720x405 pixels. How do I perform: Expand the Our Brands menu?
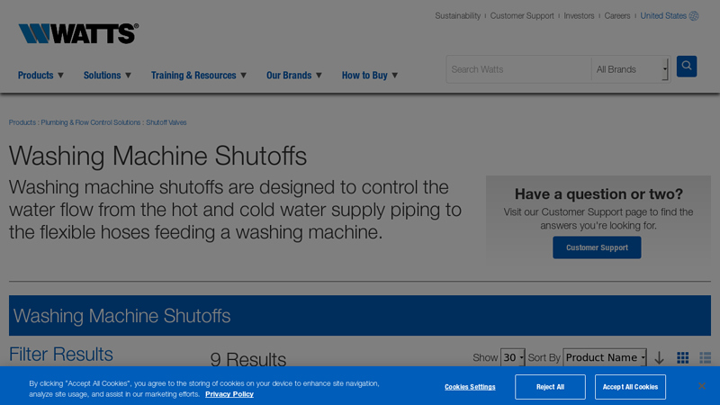point(294,75)
